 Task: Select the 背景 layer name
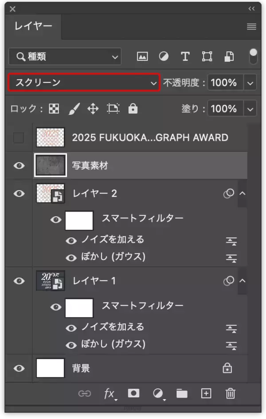[x=81, y=368]
